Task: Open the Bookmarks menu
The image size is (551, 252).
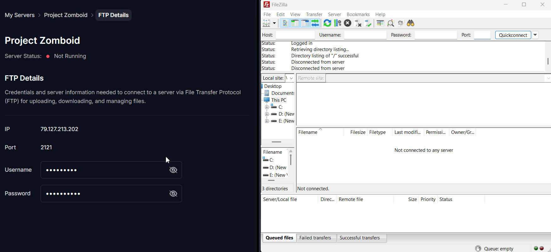Action: pyautogui.click(x=358, y=14)
